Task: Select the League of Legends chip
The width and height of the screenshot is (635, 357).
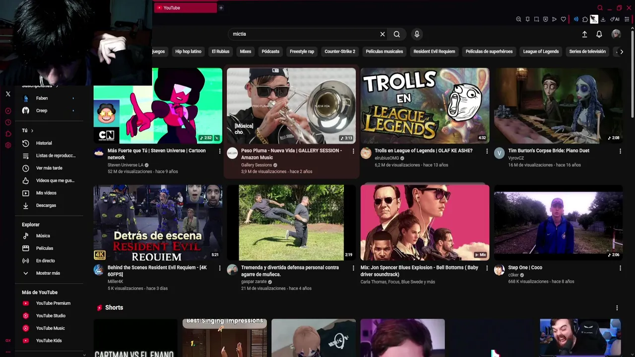Action: [x=541, y=52]
